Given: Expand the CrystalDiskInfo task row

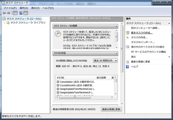Looking at the screenshot, I should [x=58, y=85].
